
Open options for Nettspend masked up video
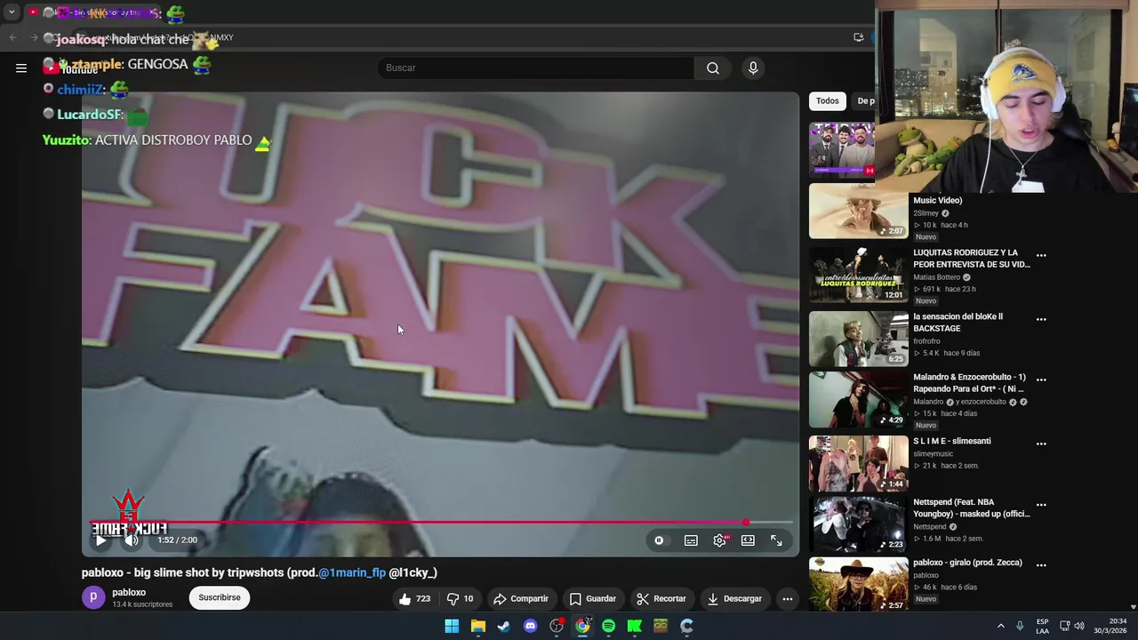1041,505
